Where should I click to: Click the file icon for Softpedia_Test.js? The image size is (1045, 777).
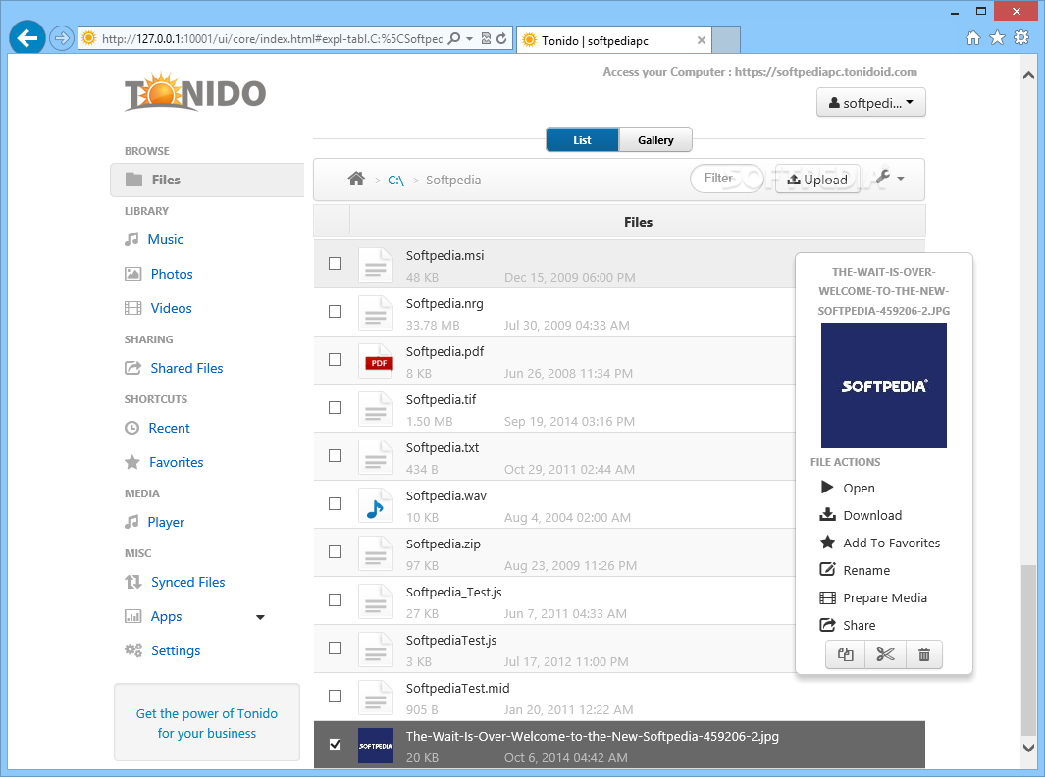376,601
